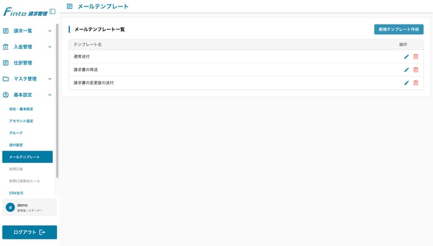Delete the 通常送付 template
433x246 pixels.
click(416, 57)
